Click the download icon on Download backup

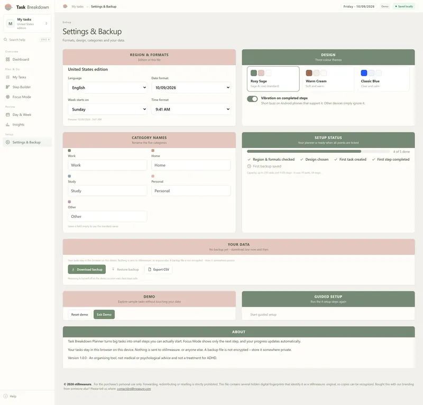73,269
